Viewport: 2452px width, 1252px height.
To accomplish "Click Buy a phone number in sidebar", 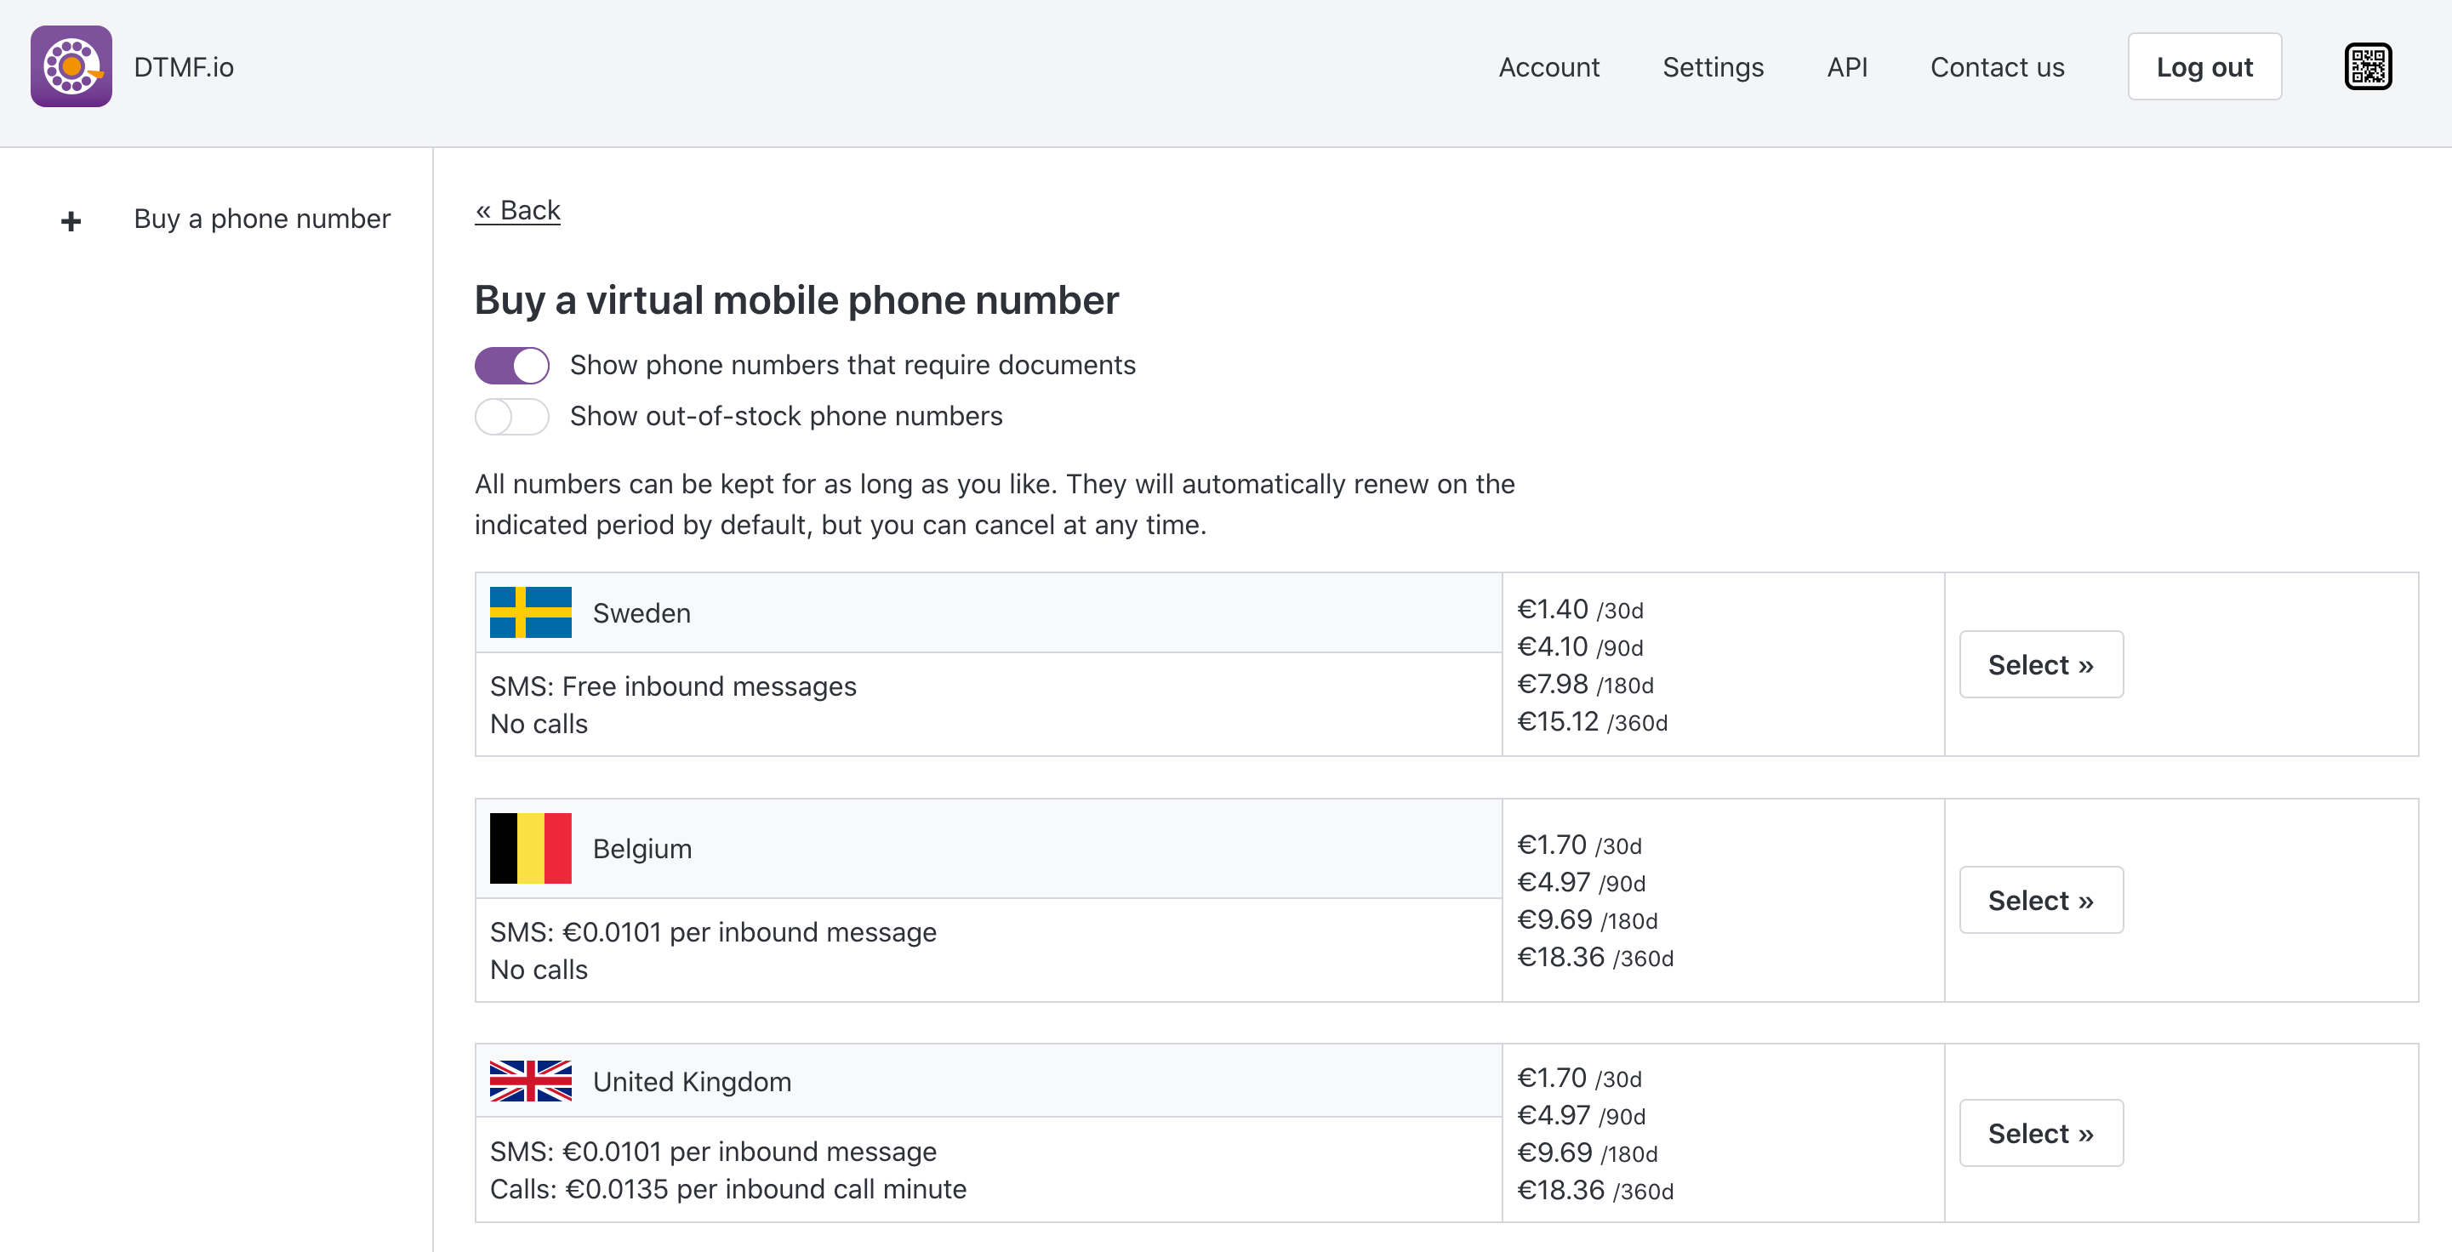I will click(x=262, y=219).
